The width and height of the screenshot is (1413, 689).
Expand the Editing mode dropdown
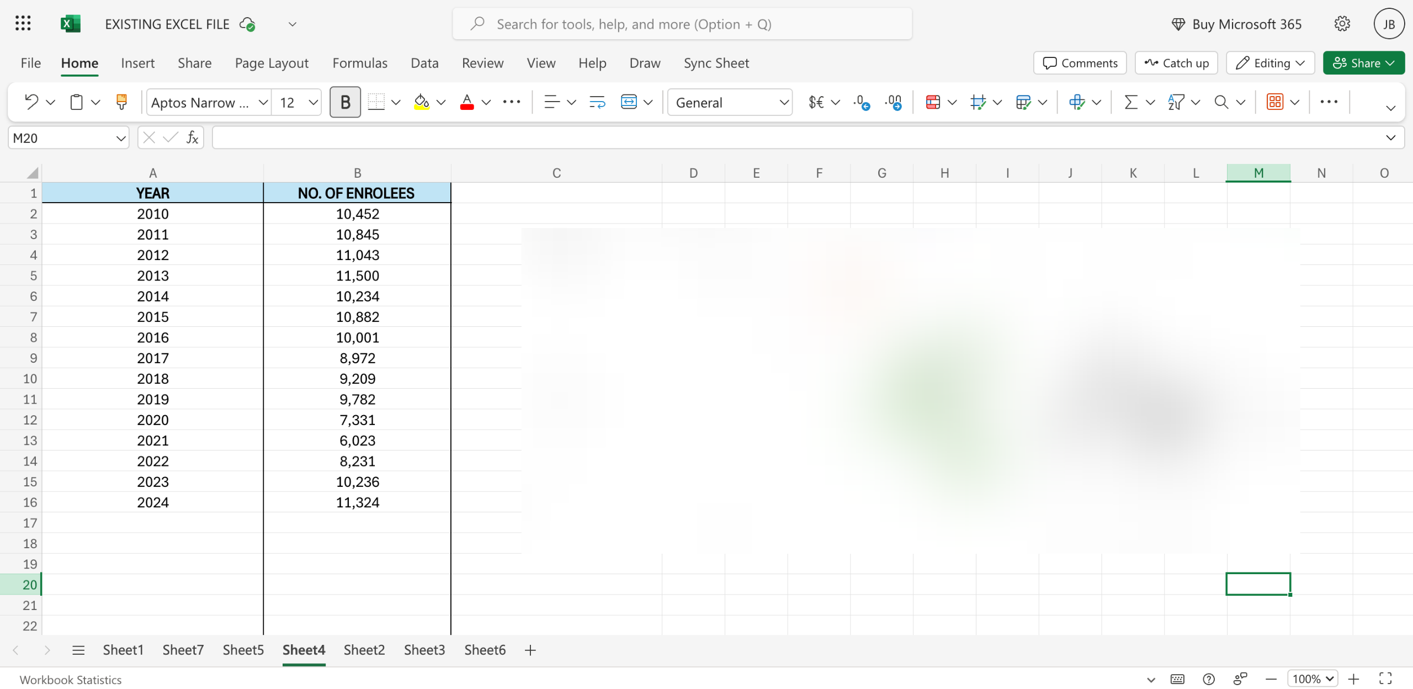1270,63
